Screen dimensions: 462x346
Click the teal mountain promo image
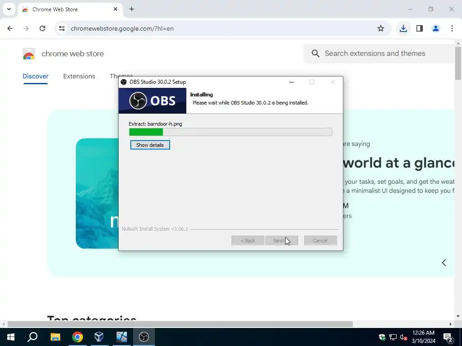point(97,193)
